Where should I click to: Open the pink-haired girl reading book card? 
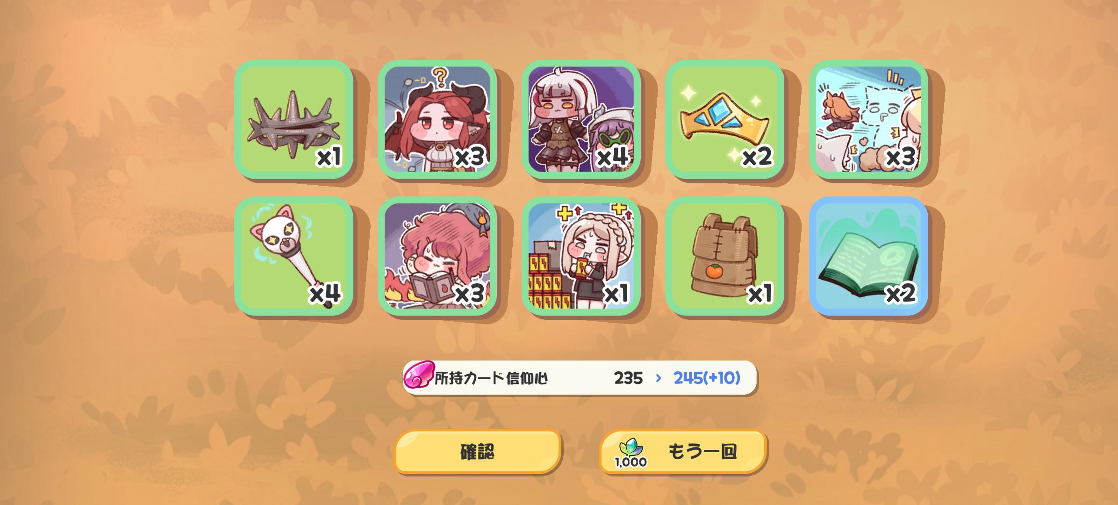tap(437, 256)
